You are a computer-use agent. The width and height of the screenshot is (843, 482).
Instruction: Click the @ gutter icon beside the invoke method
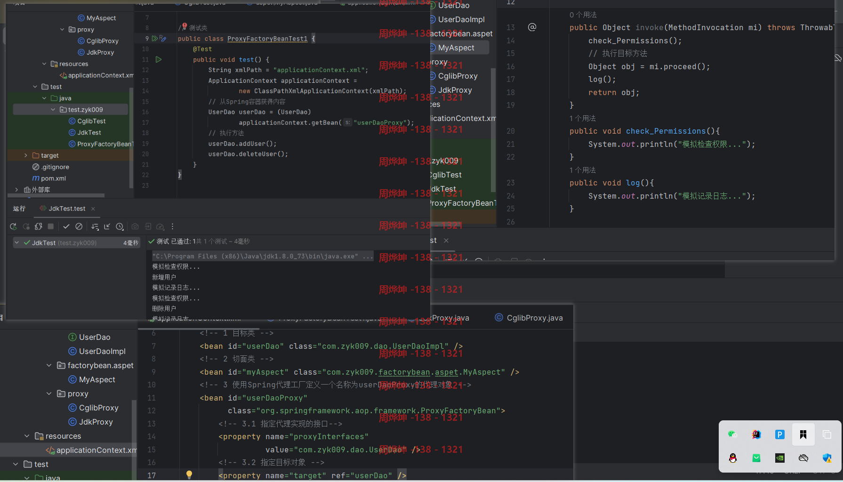pyautogui.click(x=532, y=27)
